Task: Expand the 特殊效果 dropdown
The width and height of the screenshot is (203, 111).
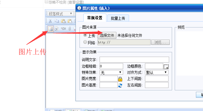Action: [x=111, y=72]
